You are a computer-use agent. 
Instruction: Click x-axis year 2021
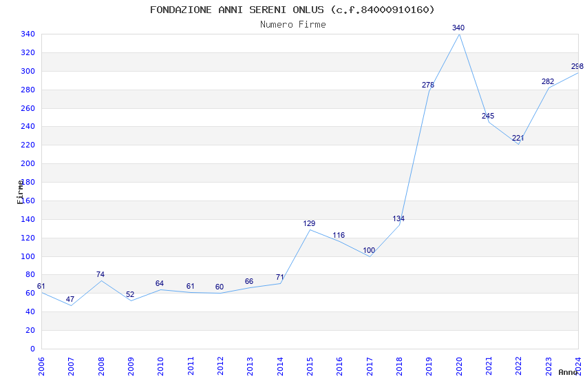(x=489, y=367)
